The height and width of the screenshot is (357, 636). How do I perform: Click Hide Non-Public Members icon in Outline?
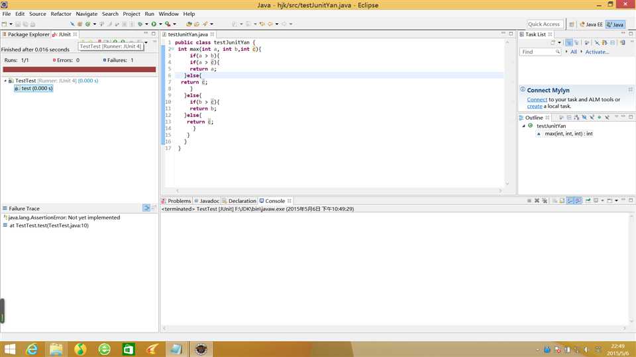(599, 118)
